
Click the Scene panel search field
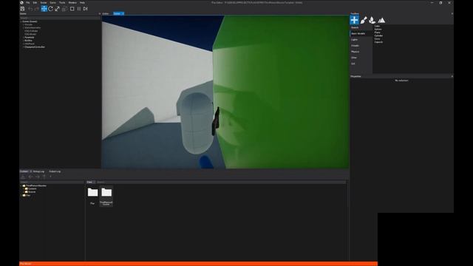pyautogui.click(x=60, y=18)
